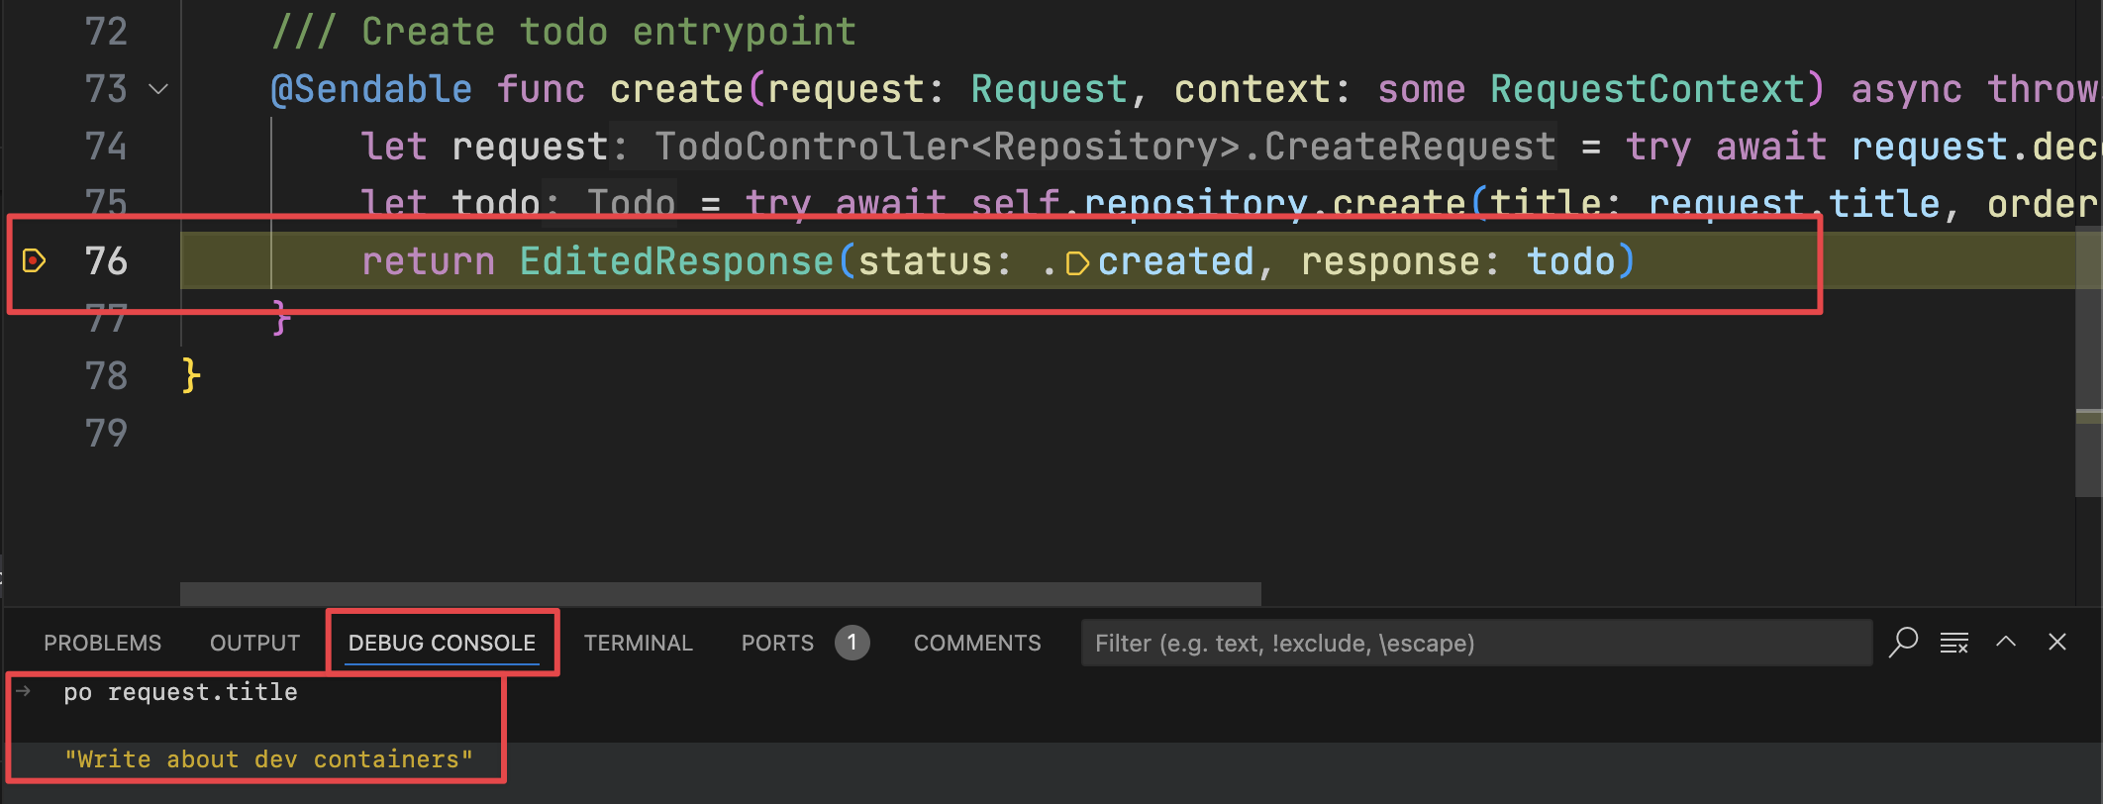Image resolution: width=2103 pixels, height=804 pixels.
Task: Go to the PORTS tab
Action: pyautogui.click(x=777, y=644)
